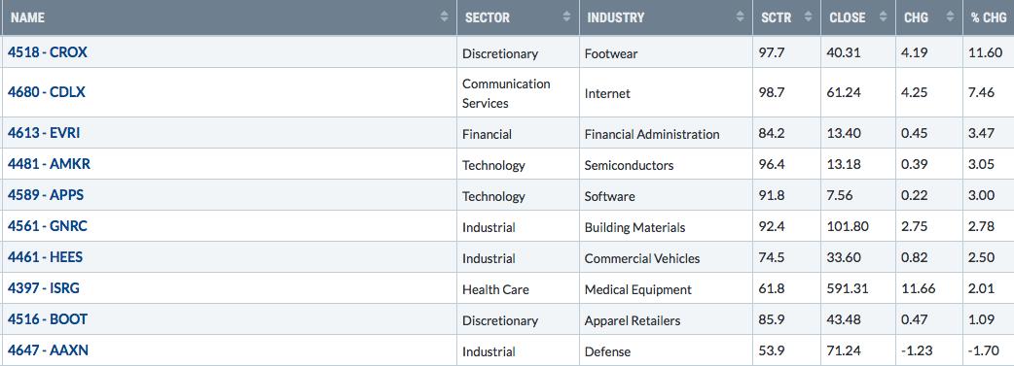Open the 4647 - AAXN link
The image size is (1014, 366).
click(x=49, y=350)
